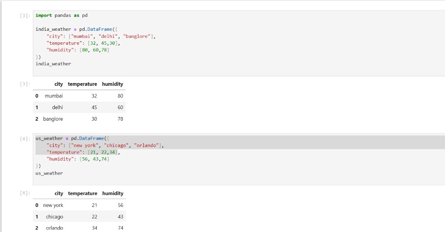The image size is (445, 232).
Task: Click index 2 in the banglore row
Action: click(x=37, y=119)
